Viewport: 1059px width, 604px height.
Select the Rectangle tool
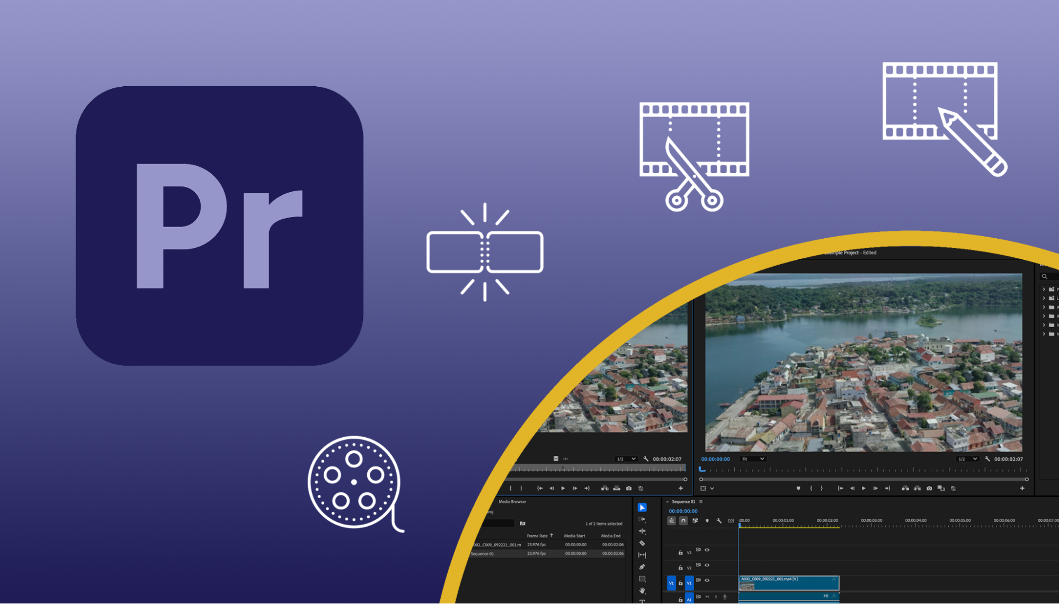click(x=642, y=579)
